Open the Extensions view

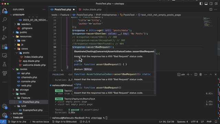point(4,46)
